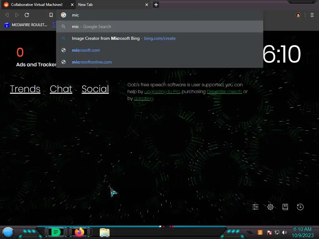Image resolution: width=319 pixels, height=239 pixels.
Task: Click the browser forward arrow
Action: 17,15
